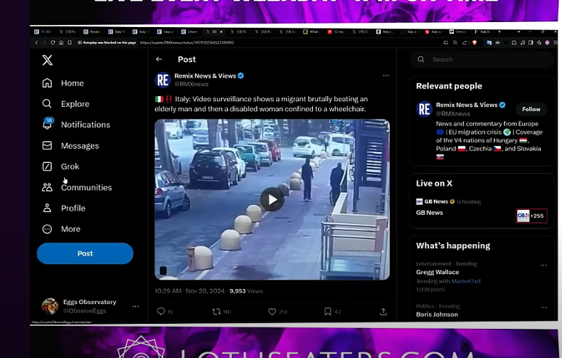The image size is (562, 358).
Task: Open Communities in the sidebar
Action: pyautogui.click(x=77, y=187)
